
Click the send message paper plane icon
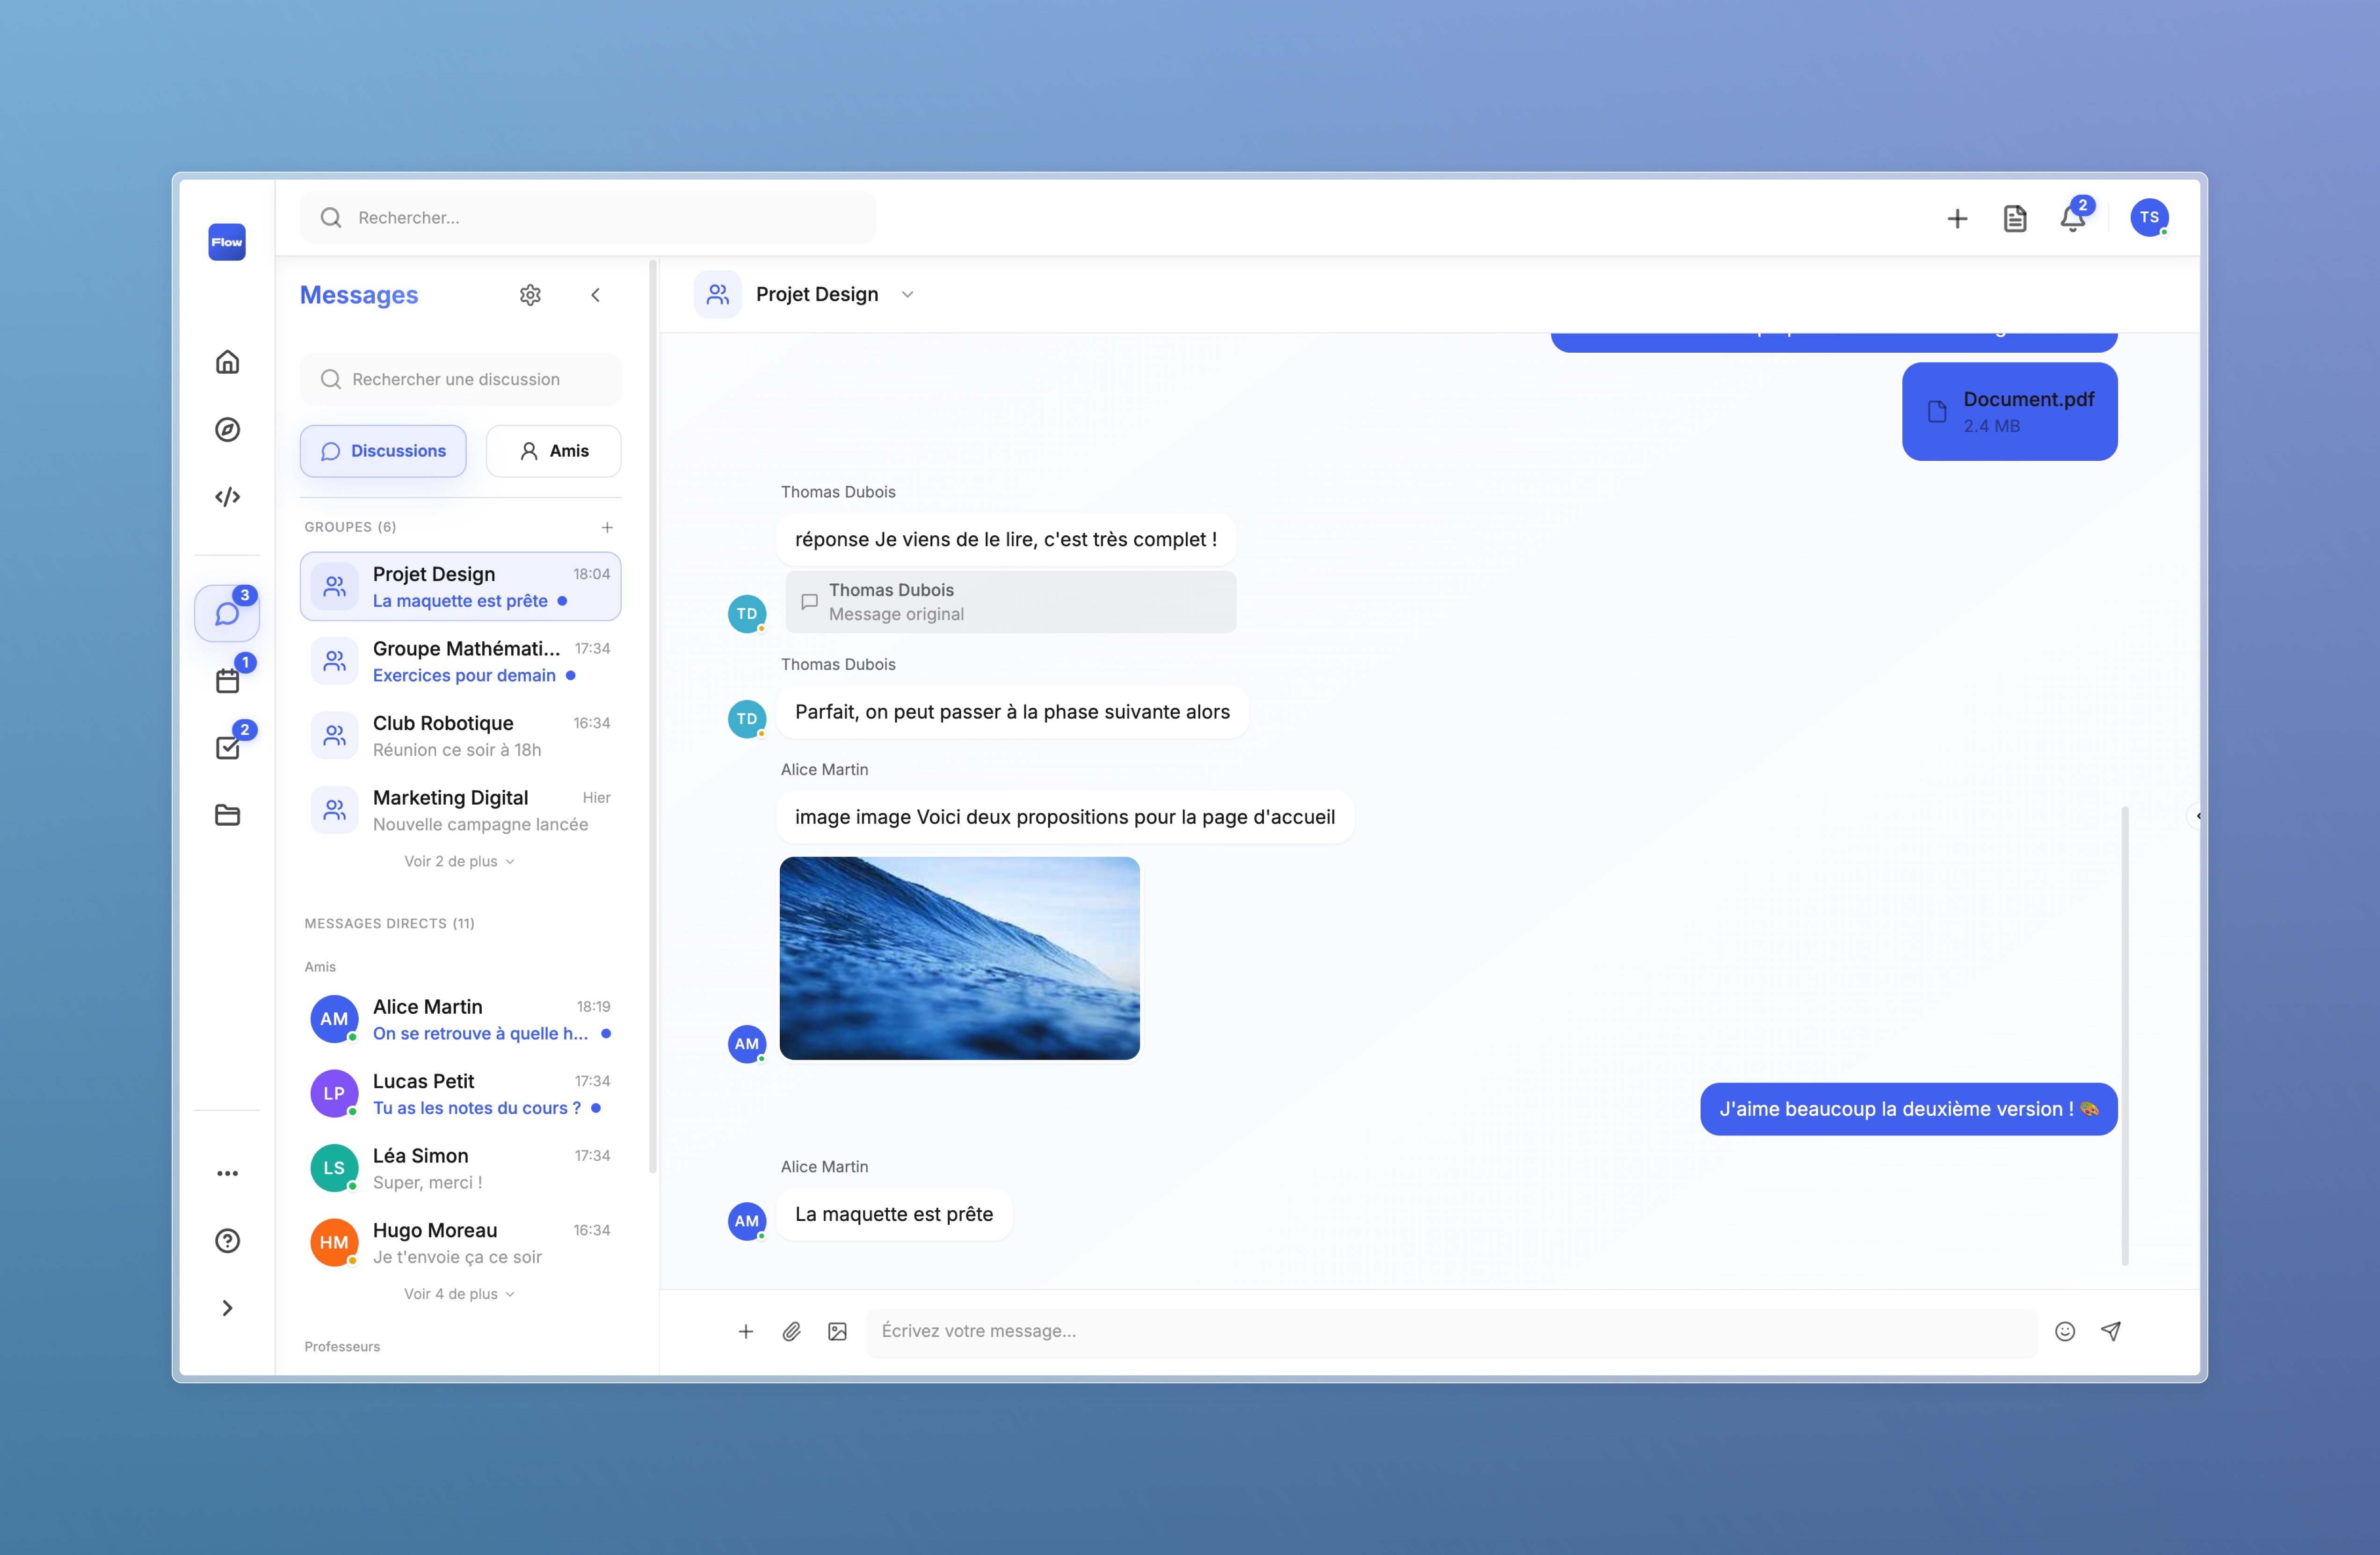point(2111,1331)
